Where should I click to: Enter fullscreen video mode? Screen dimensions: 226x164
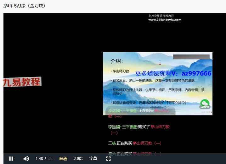pos(108,159)
